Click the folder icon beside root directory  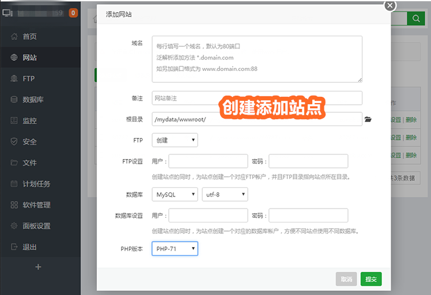pos(368,119)
